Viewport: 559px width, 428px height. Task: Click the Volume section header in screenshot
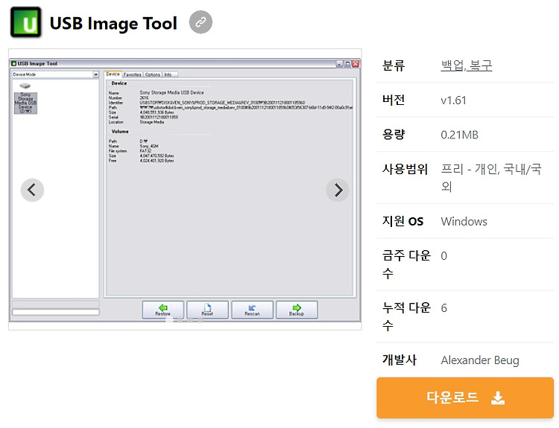point(120,132)
